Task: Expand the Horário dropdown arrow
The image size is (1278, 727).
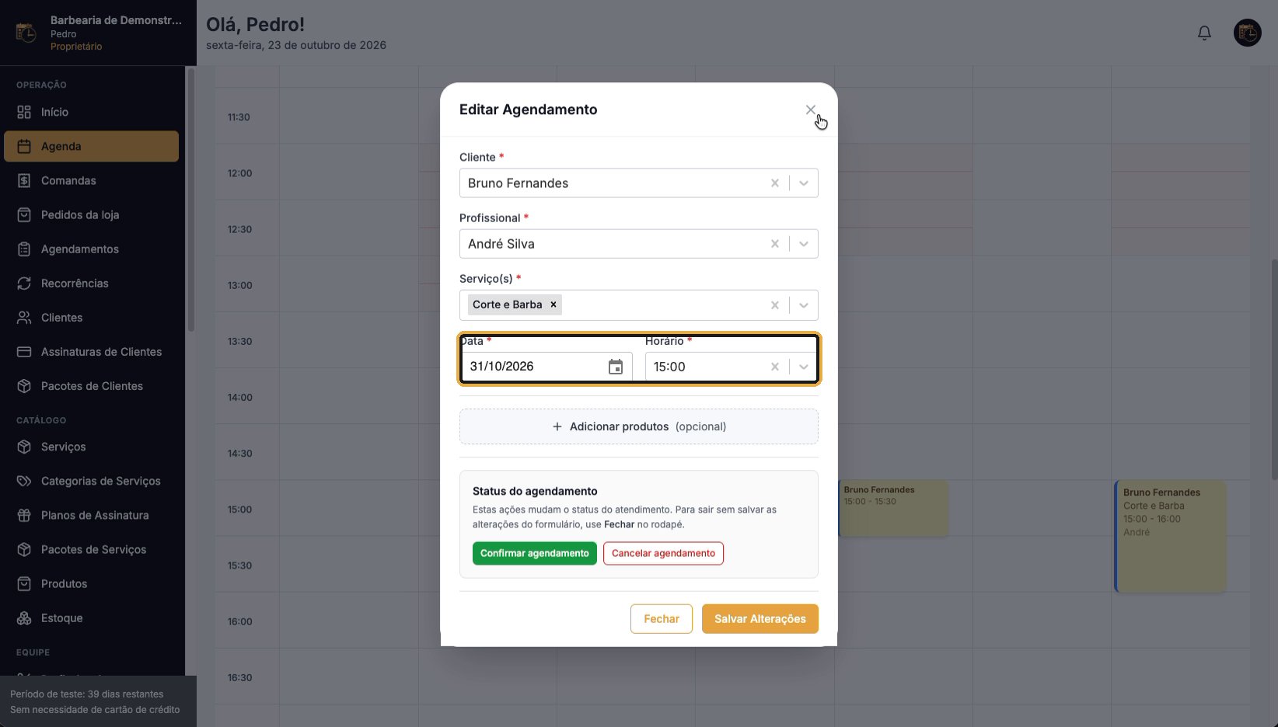Action: (804, 367)
